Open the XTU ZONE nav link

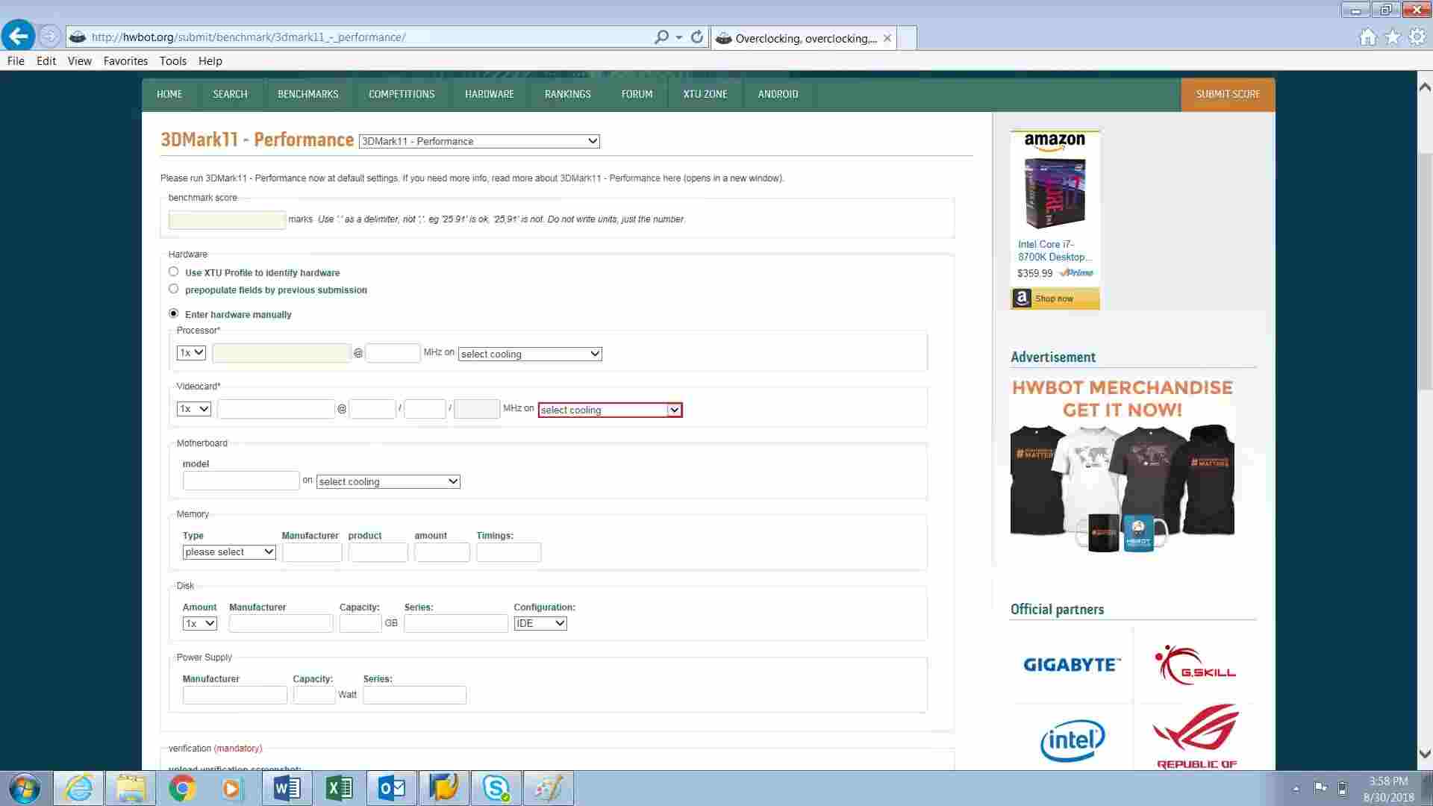pyautogui.click(x=705, y=94)
